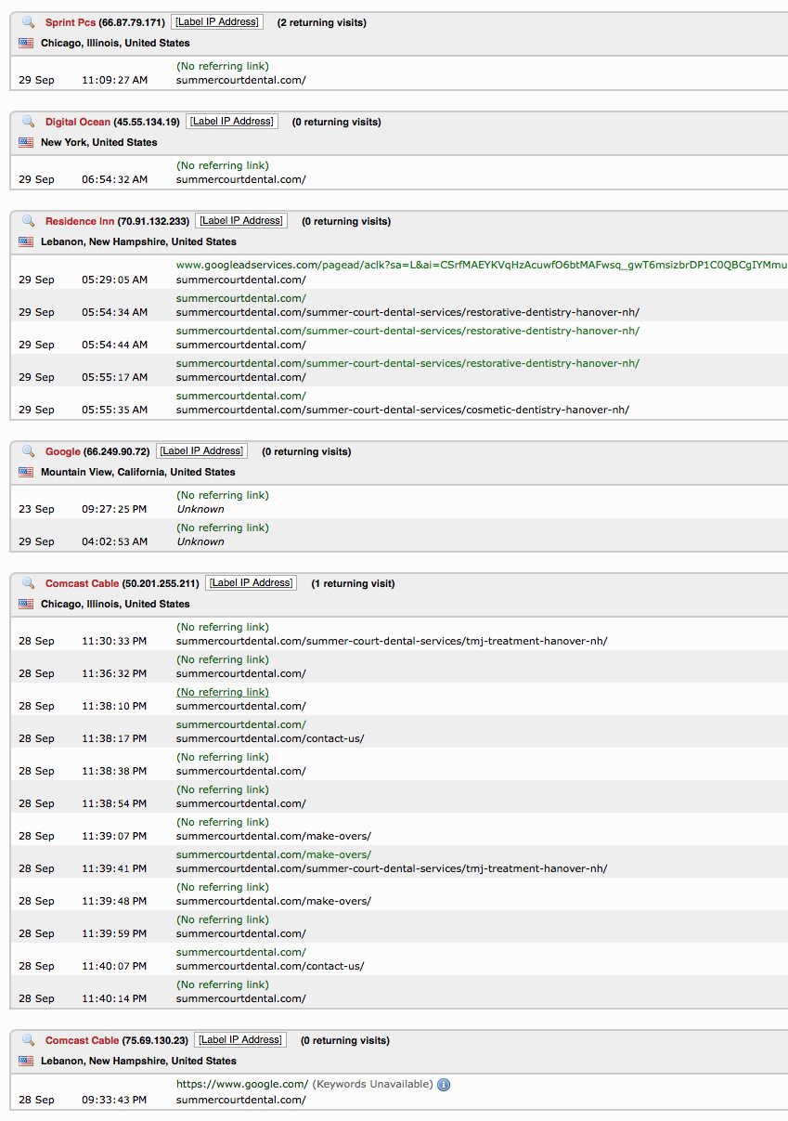Image resolution: width=788 pixels, height=1121 pixels.
Task: Click the Unknown page entry at 09:27:25 PM
Action: click(200, 509)
